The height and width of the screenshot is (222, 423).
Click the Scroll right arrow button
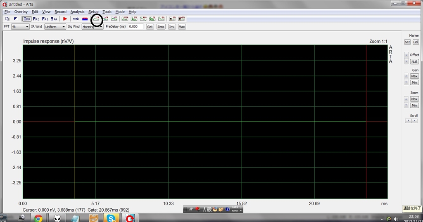(x=414, y=121)
